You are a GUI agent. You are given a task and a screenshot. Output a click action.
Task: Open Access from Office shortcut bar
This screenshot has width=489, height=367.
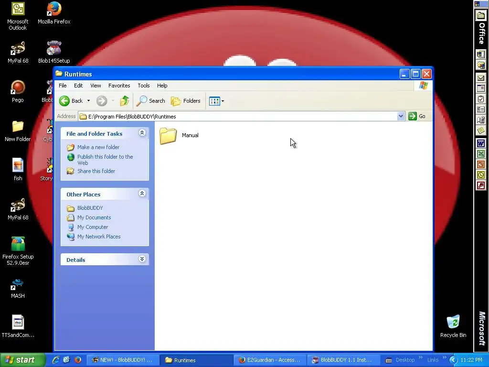[480, 185]
